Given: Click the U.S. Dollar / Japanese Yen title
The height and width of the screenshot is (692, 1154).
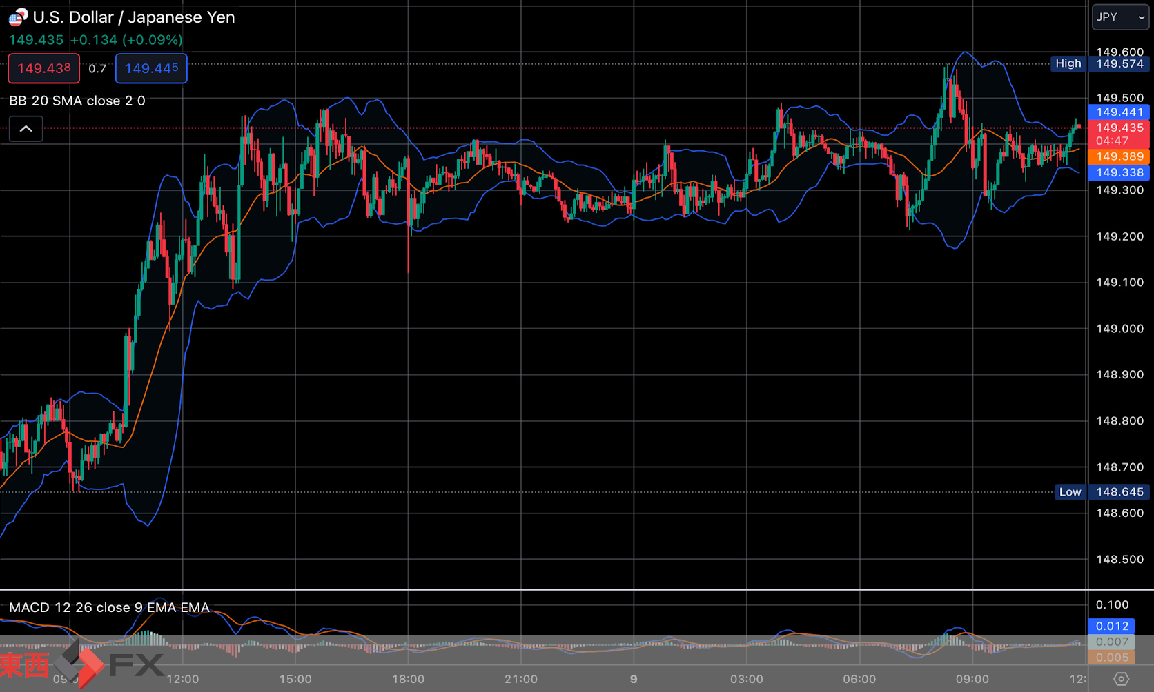Looking at the screenshot, I should pyautogui.click(x=134, y=17).
